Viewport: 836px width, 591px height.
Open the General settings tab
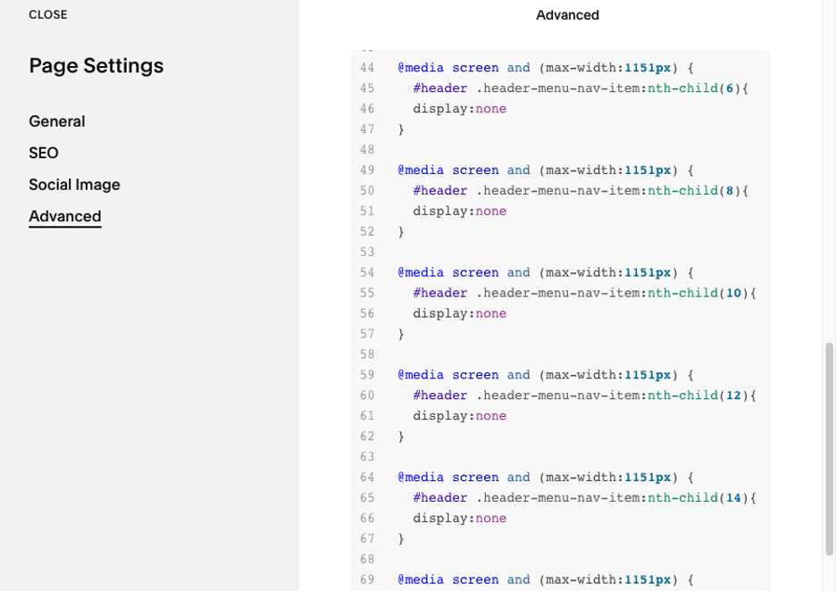57,121
